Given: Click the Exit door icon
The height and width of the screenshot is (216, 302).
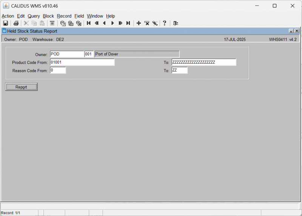Looking at the screenshot, I should 176,23.
